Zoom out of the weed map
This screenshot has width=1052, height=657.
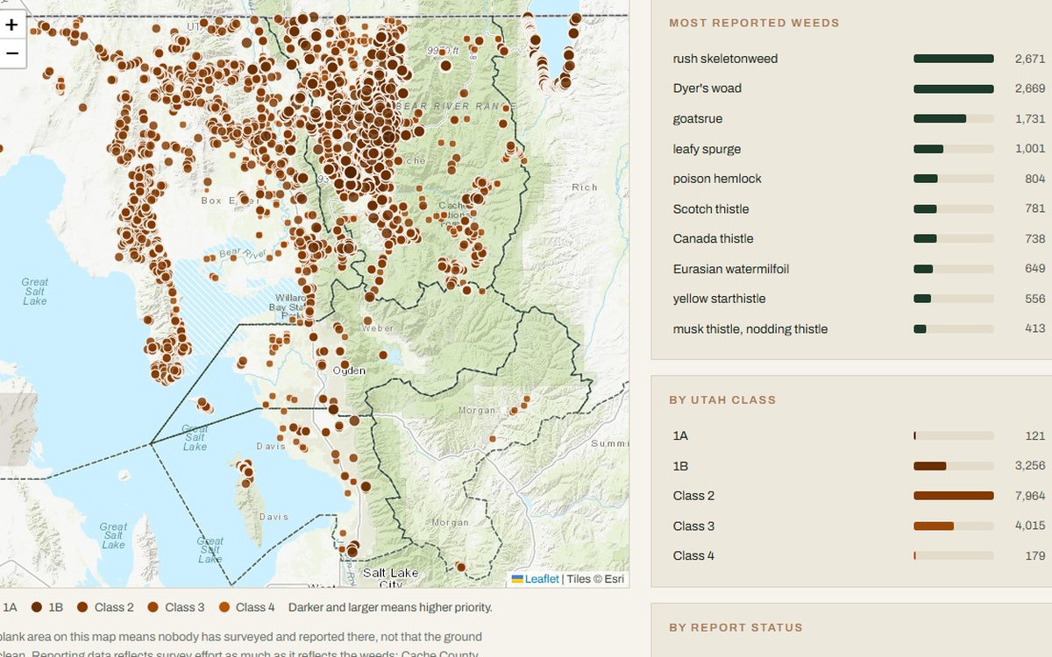(x=11, y=53)
